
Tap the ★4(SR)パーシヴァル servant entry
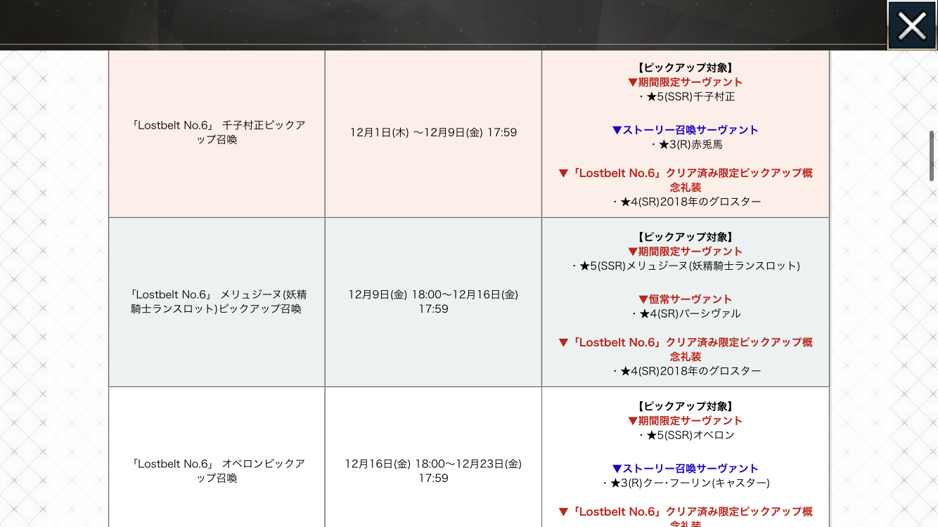[686, 314]
